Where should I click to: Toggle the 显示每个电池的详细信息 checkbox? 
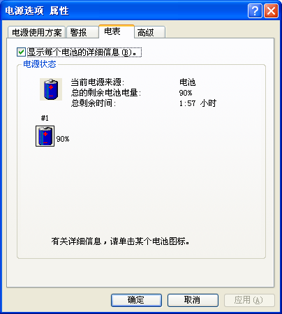pyautogui.click(x=21, y=52)
